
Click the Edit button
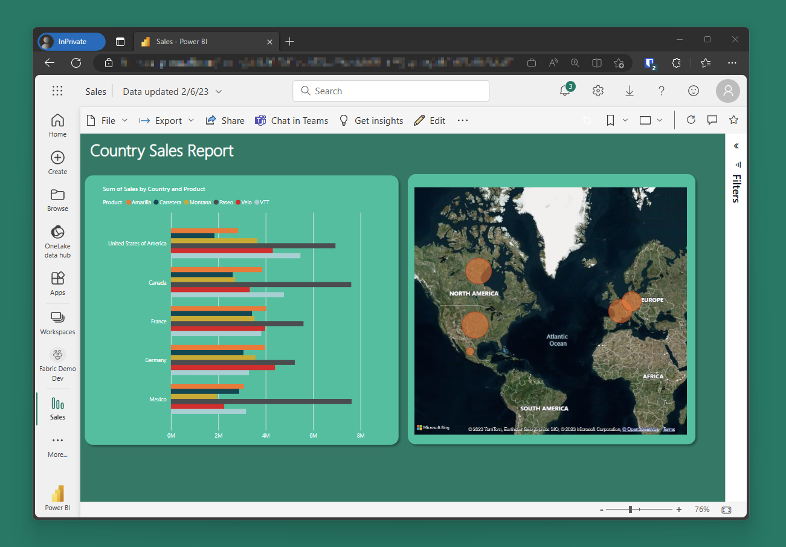tap(430, 120)
